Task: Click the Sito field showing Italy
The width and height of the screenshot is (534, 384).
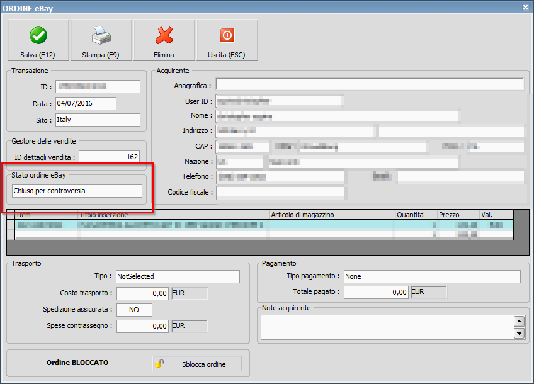Action: 98,120
